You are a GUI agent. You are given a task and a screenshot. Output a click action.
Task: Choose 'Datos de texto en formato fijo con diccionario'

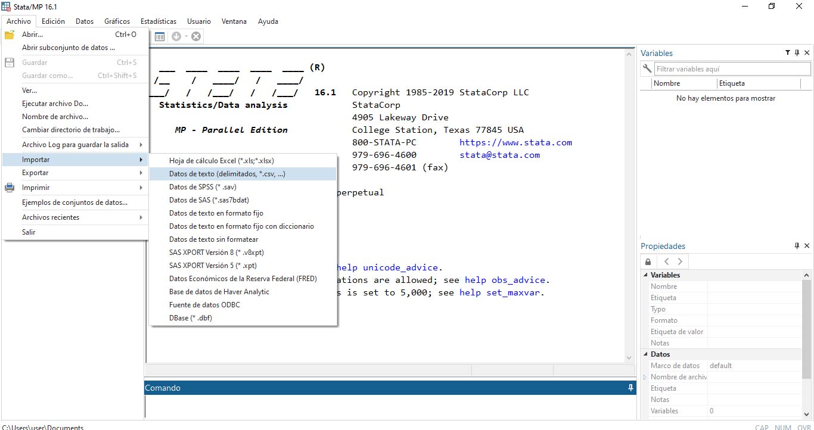click(x=243, y=226)
